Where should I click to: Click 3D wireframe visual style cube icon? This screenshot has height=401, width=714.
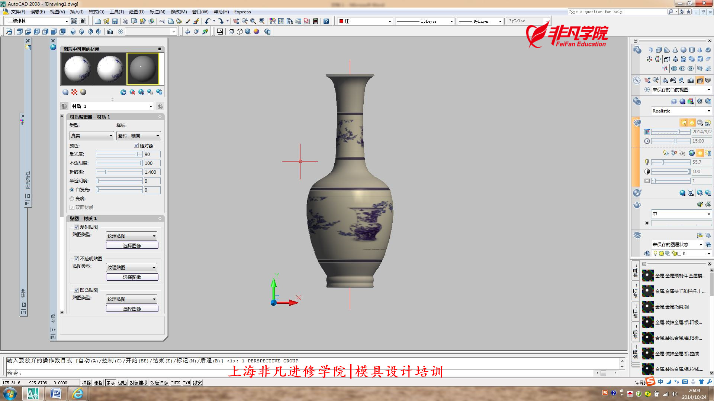point(231,32)
